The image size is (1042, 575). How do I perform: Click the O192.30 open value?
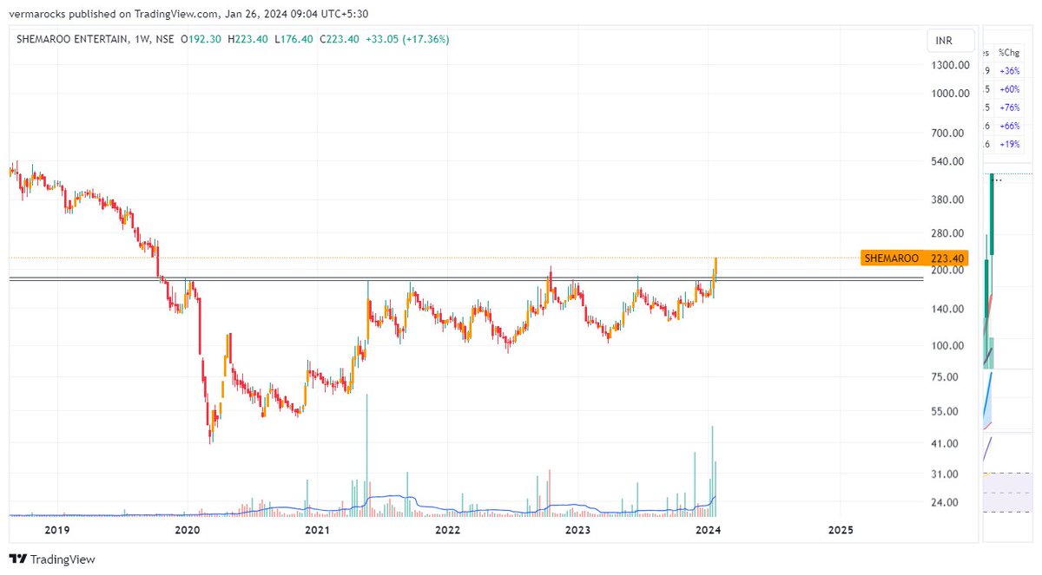pyautogui.click(x=202, y=39)
